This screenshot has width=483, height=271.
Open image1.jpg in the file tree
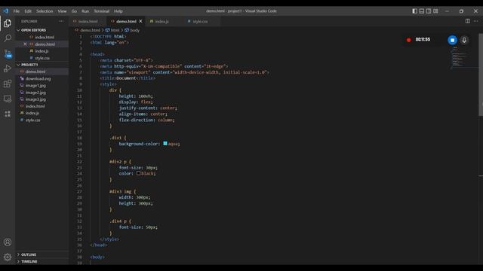tap(35, 85)
